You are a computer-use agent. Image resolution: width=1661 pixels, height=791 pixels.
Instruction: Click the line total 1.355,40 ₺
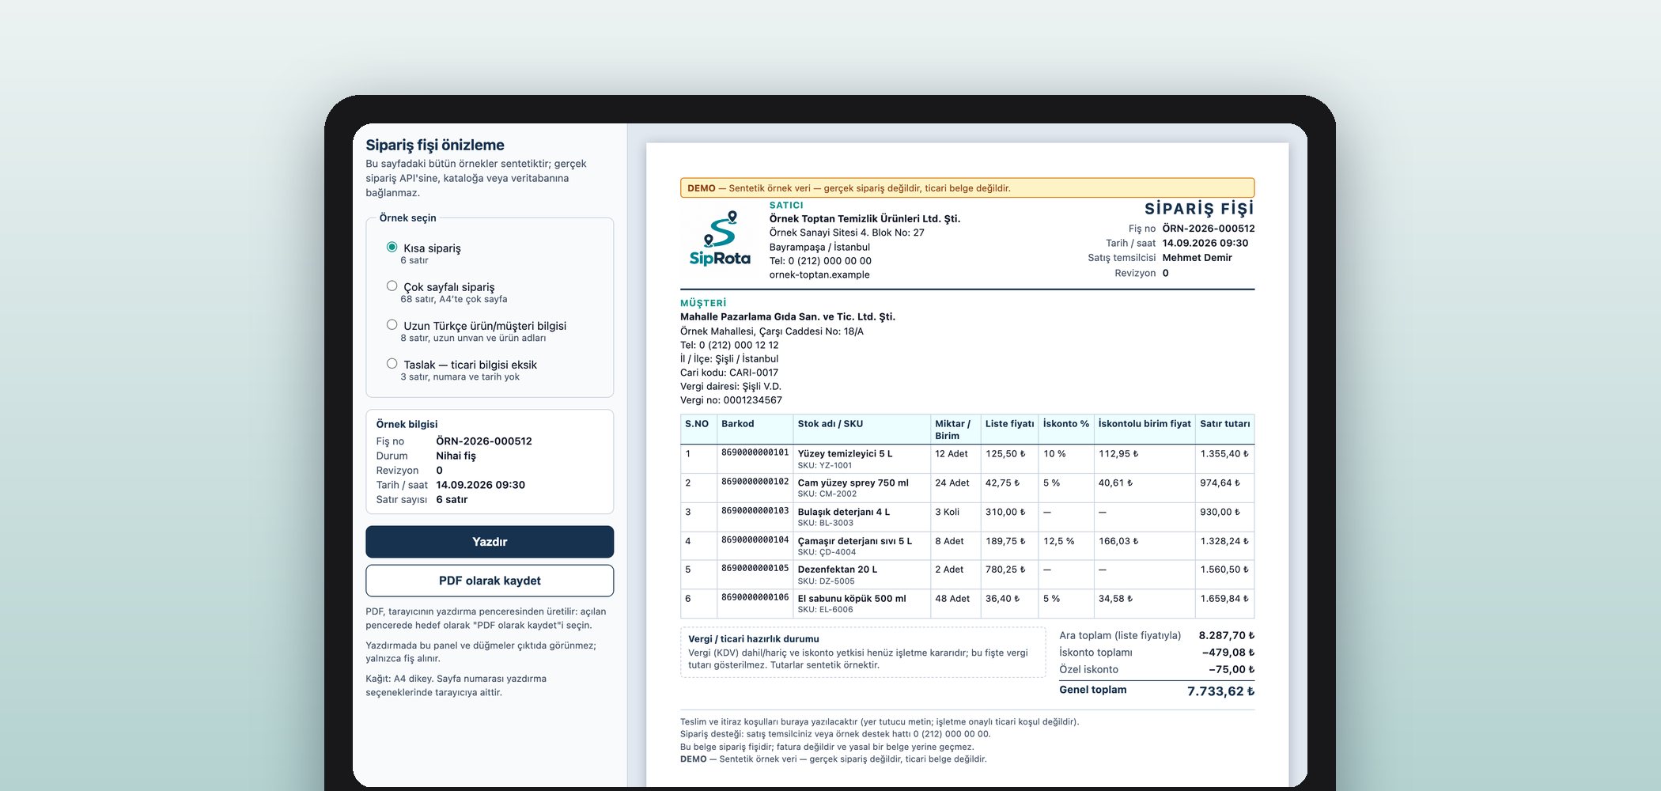coord(1224,454)
